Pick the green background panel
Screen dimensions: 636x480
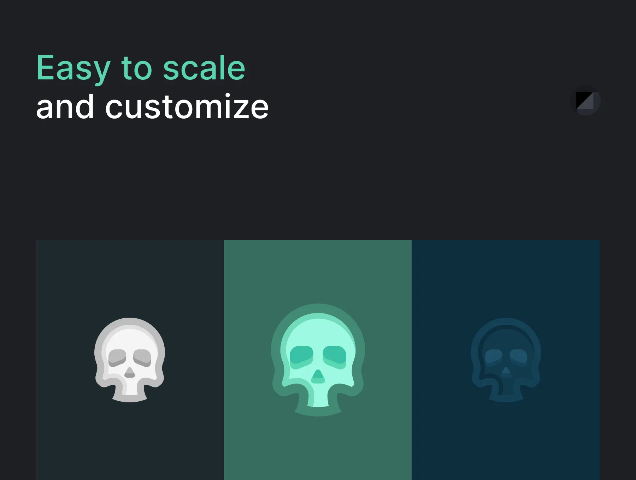pyautogui.click(x=318, y=360)
